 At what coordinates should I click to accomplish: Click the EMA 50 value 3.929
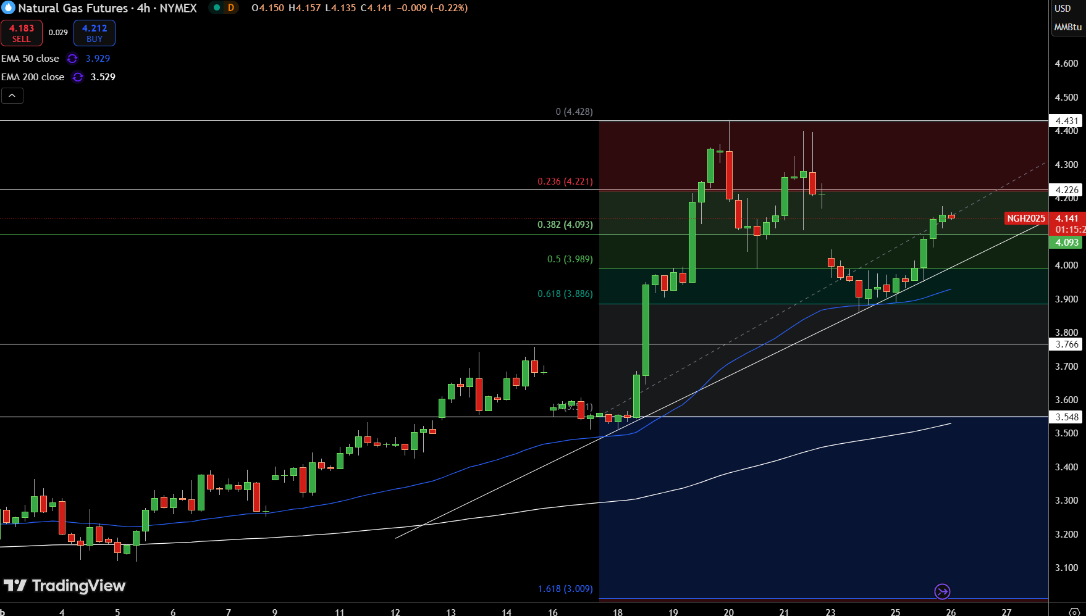[x=98, y=59]
